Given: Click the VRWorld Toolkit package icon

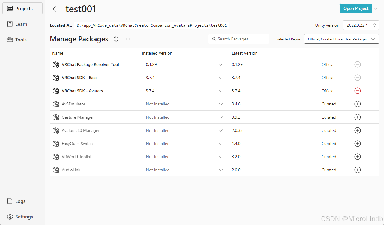Looking at the screenshot, I should 56,157.
